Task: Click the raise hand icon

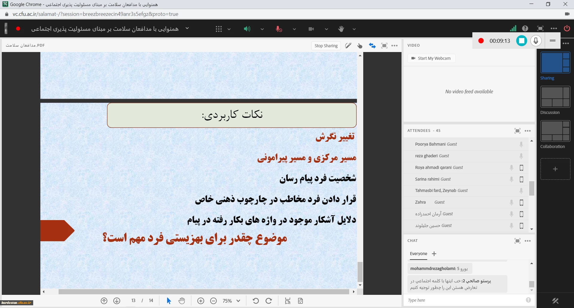Action: click(341, 29)
